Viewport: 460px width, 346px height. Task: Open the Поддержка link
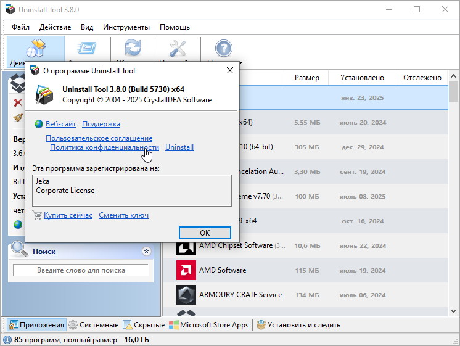(x=101, y=124)
